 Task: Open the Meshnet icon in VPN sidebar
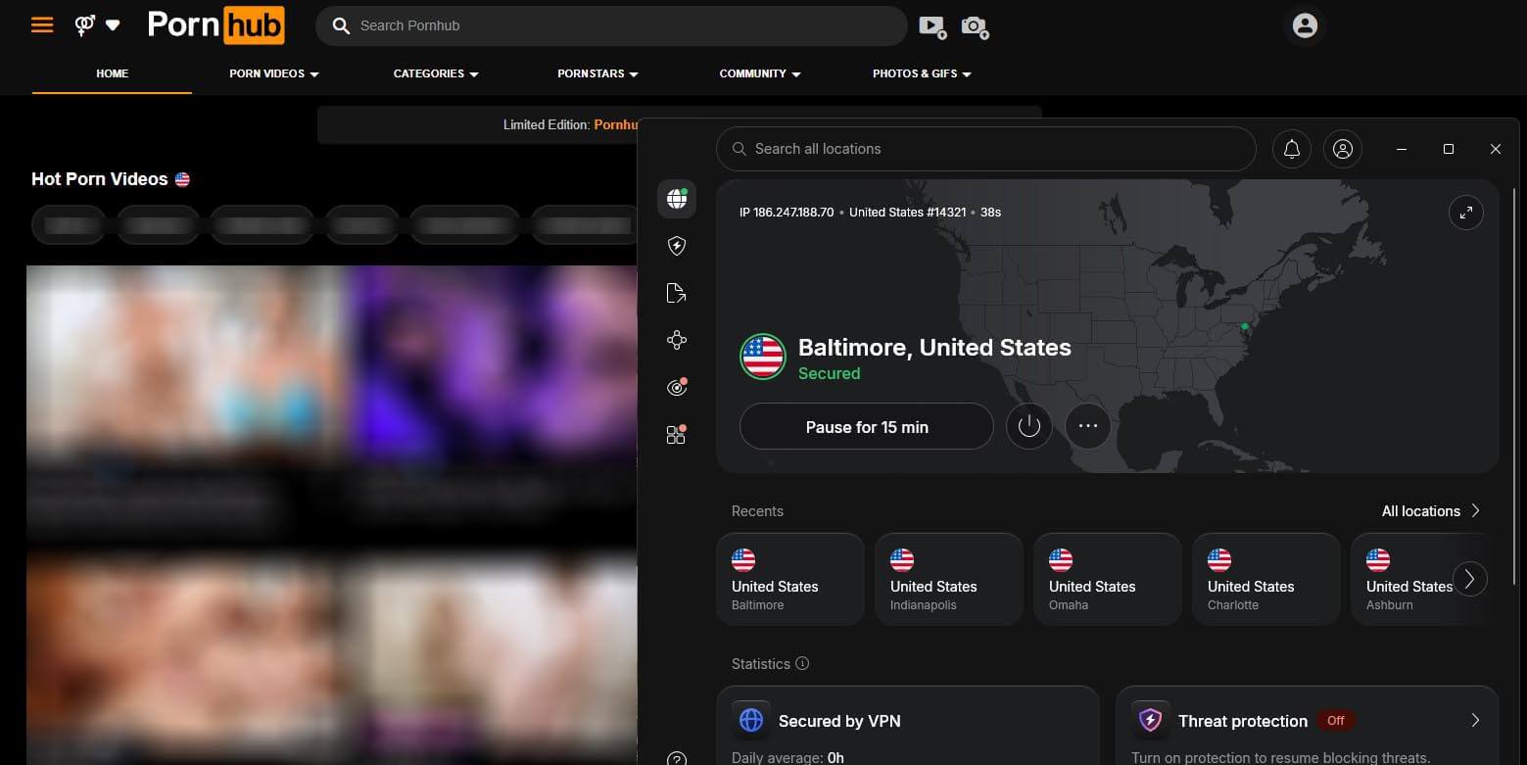[677, 340]
